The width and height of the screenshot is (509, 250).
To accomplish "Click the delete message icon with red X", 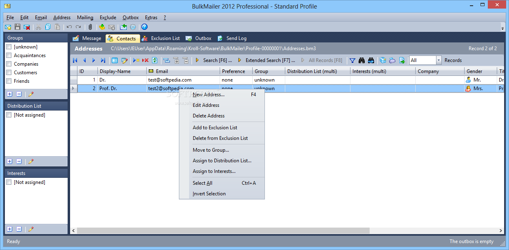I will [27, 27].
